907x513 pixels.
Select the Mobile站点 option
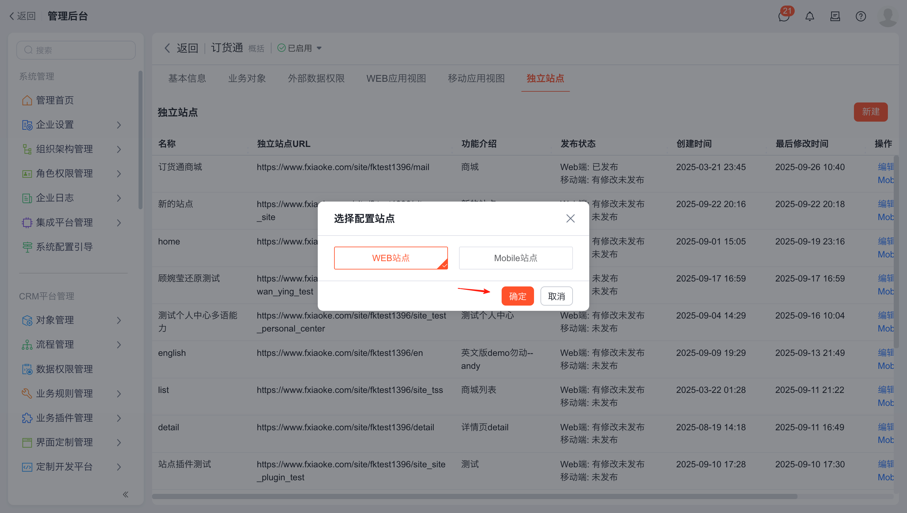click(x=516, y=258)
